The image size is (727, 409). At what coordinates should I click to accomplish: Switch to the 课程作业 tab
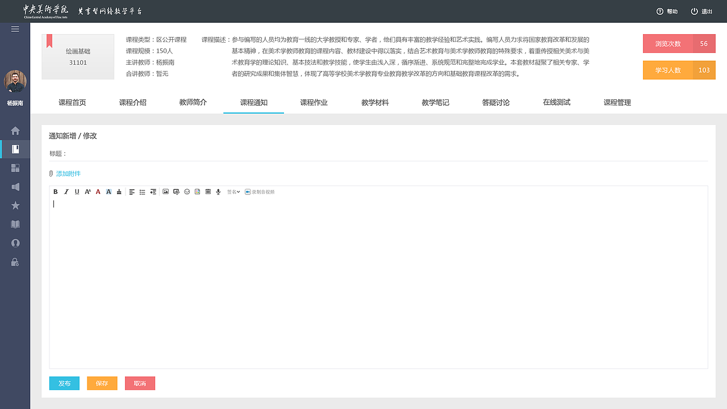coord(314,102)
